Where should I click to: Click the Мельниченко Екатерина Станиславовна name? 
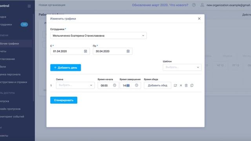[x=78, y=36]
